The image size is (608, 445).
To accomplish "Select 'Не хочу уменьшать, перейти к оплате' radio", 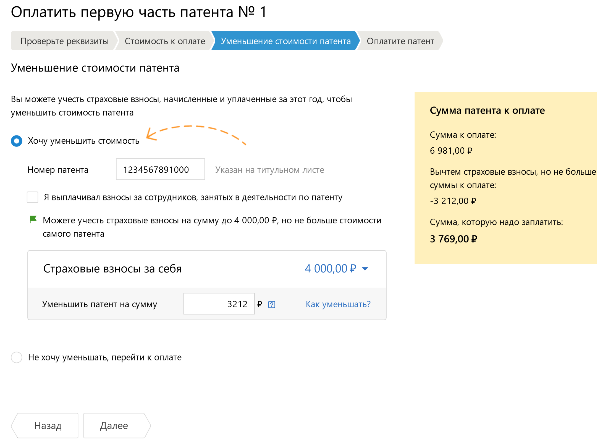I will (x=17, y=357).
